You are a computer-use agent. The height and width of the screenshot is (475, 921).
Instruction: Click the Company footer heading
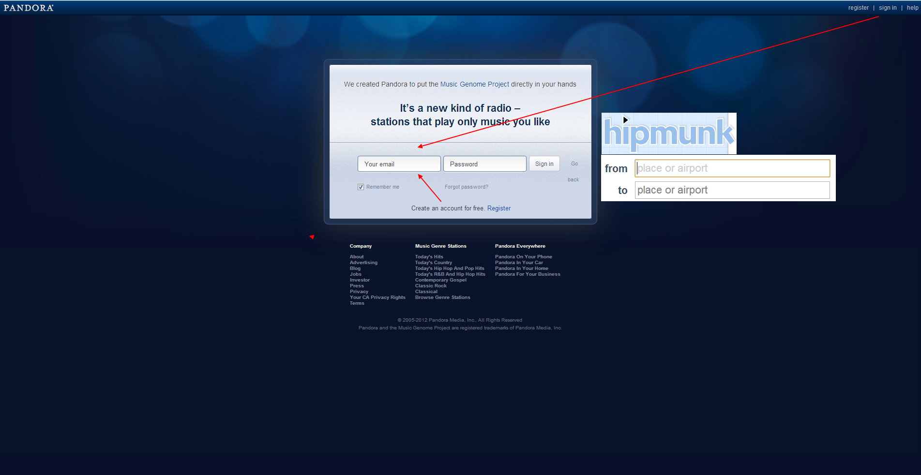[x=361, y=246]
